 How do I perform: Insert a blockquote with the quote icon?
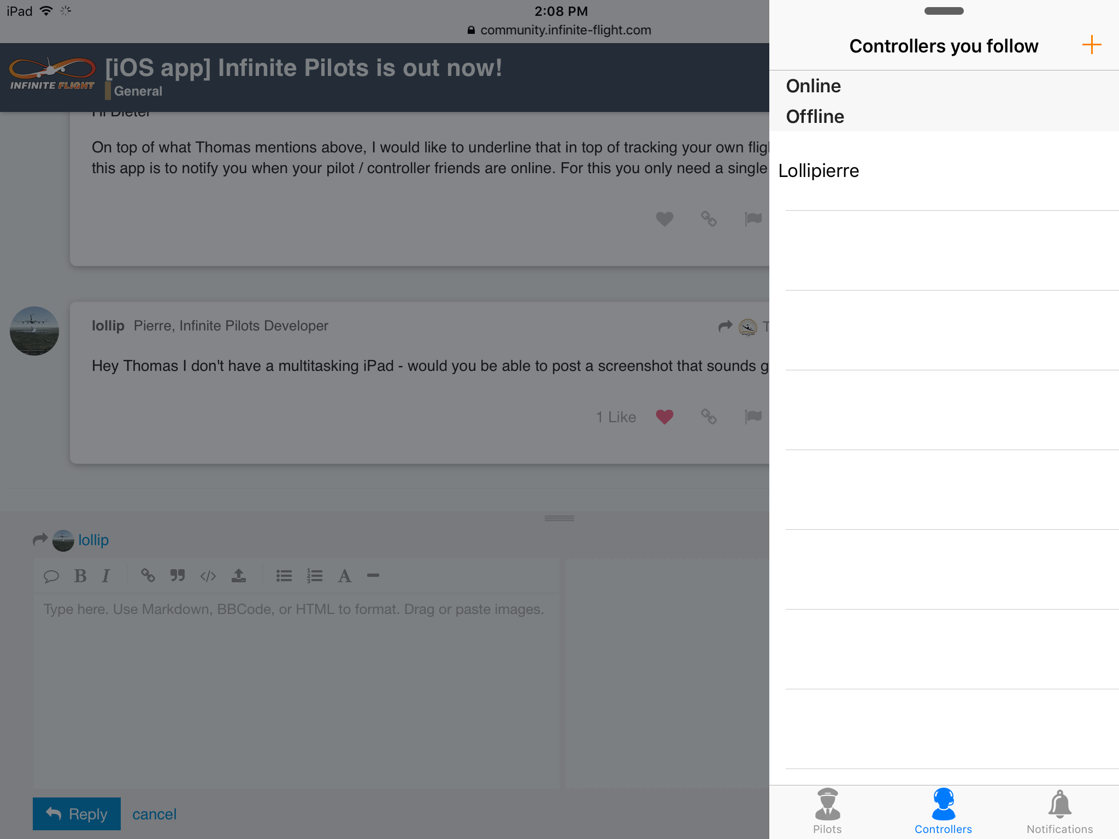tap(178, 576)
